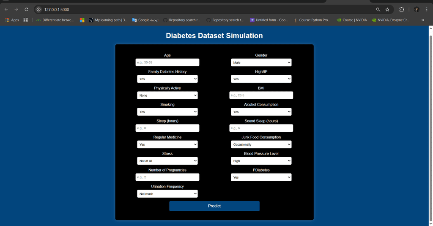Open the Alcohol Consumption dropdown
This screenshot has height=226, width=433.
[x=261, y=112]
